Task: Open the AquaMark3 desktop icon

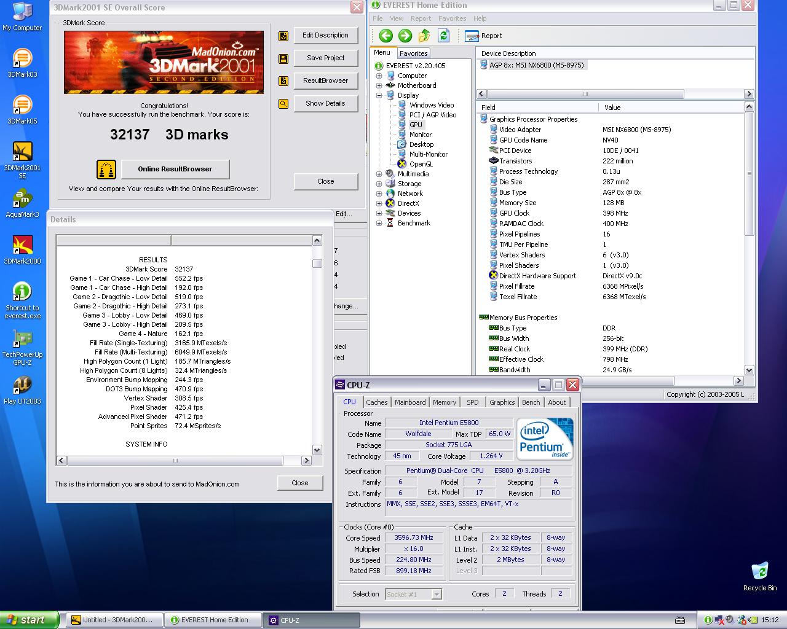Action: click(22, 204)
